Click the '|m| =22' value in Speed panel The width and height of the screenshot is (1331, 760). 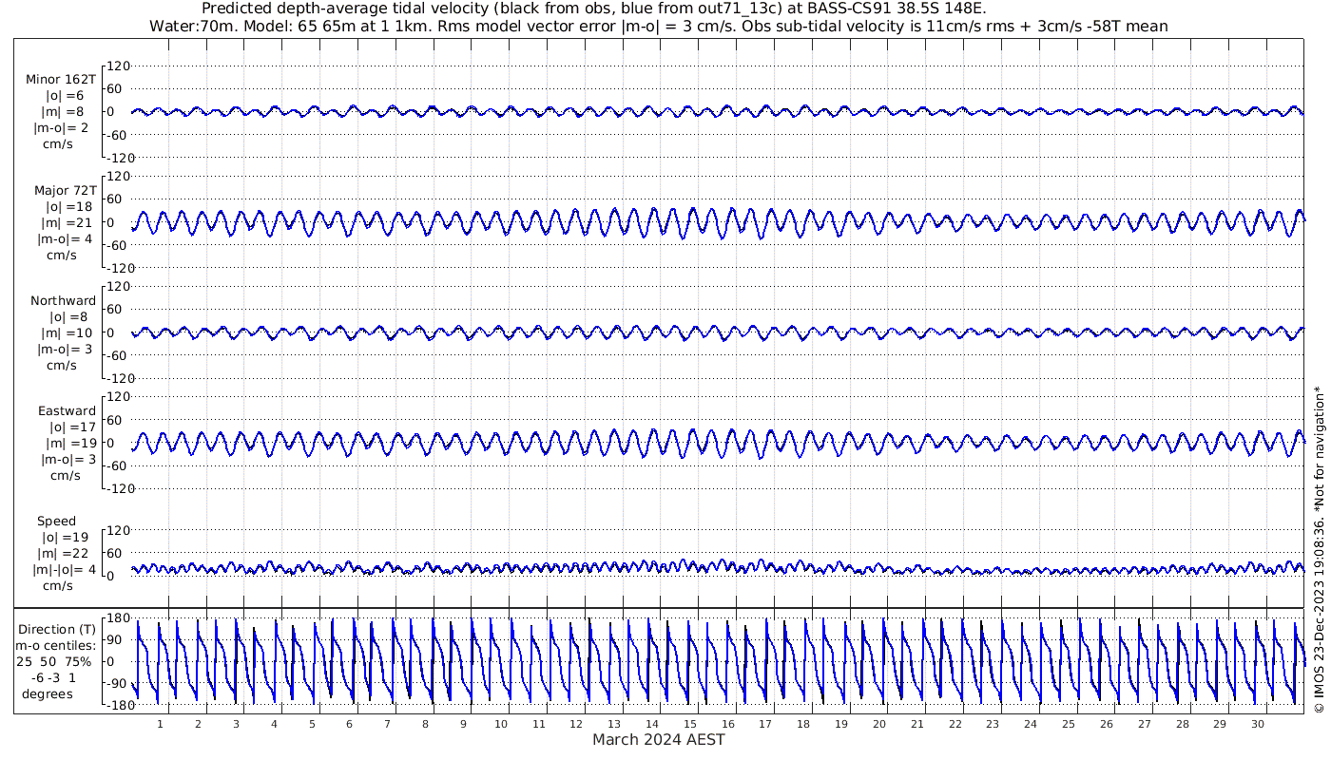(x=67, y=554)
